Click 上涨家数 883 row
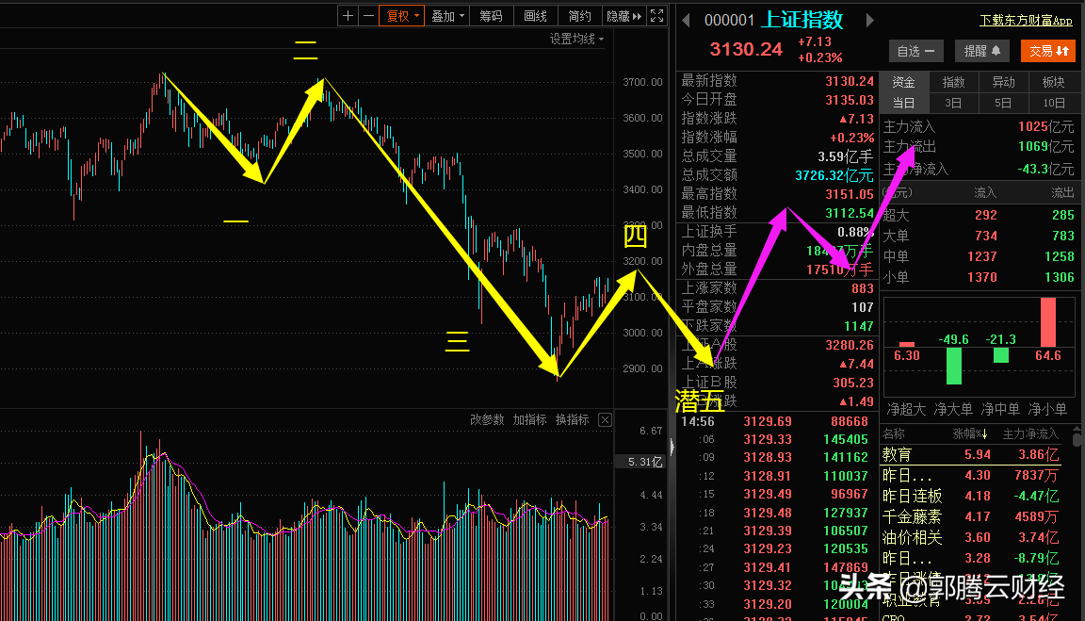The width and height of the screenshot is (1085, 621). tap(777, 288)
